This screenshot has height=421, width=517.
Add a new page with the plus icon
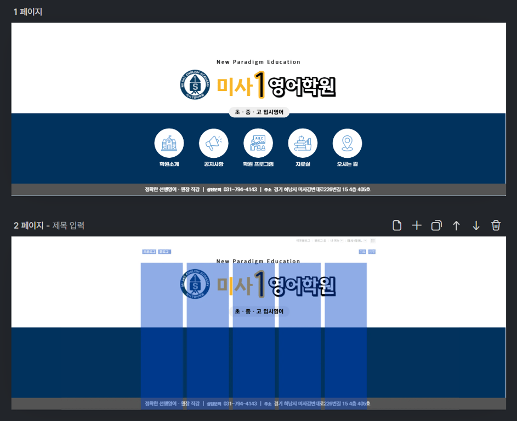pyautogui.click(x=417, y=225)
